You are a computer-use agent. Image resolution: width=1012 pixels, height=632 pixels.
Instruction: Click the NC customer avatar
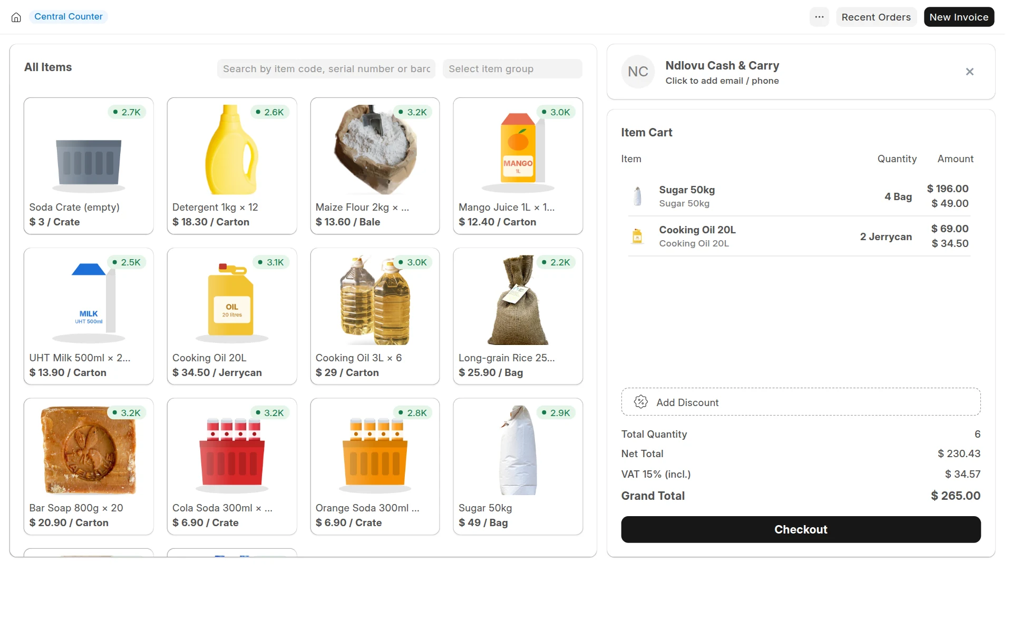tap(638, 72)
